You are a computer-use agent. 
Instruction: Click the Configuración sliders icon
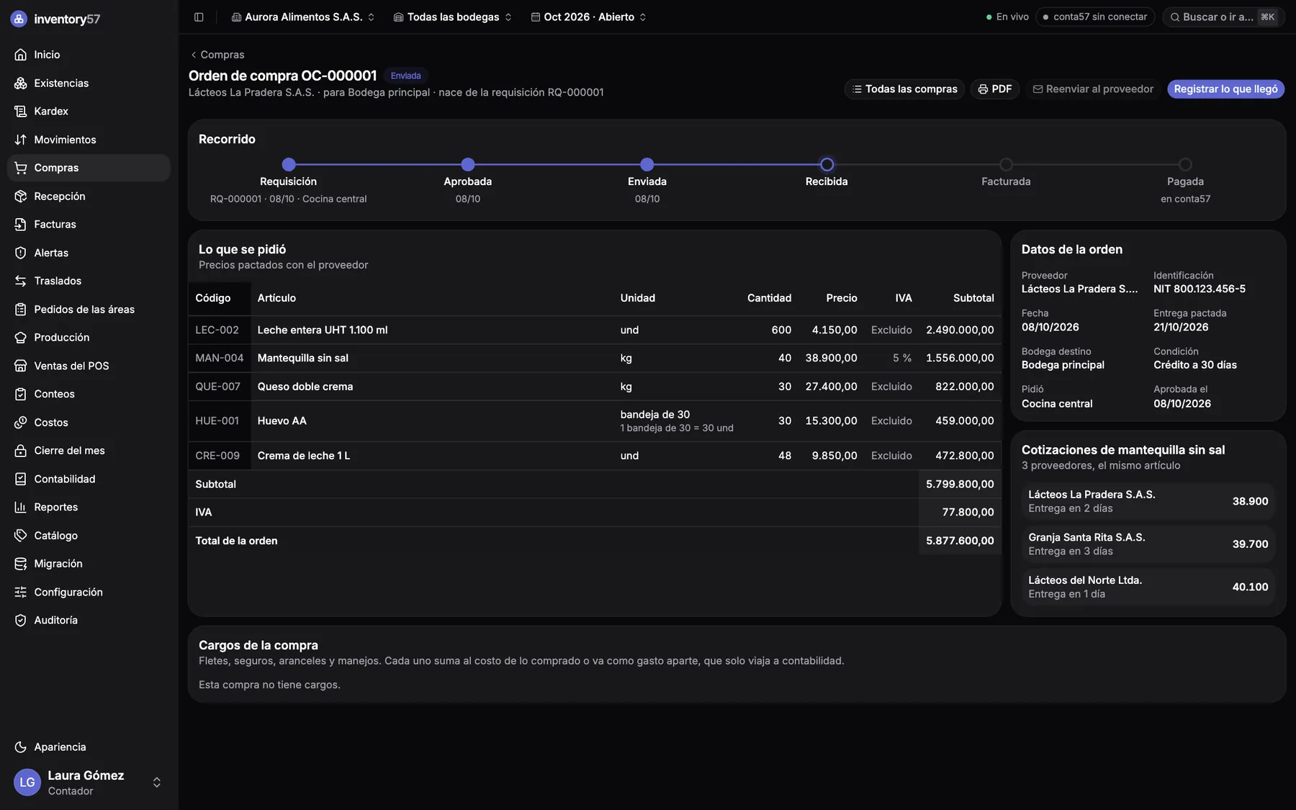[20, 592]
